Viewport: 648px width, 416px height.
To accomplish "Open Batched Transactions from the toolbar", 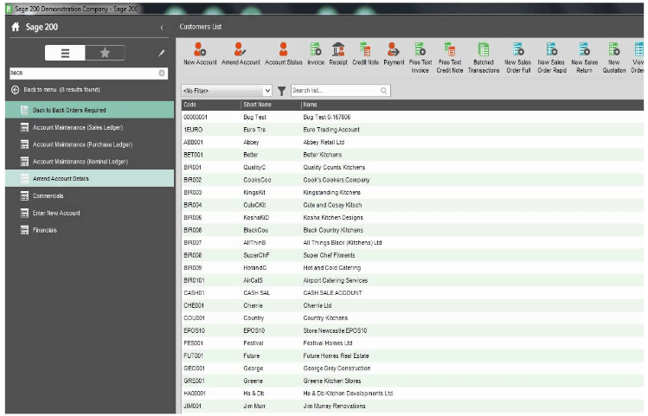I will pyautogui.click(x=484, y=58).
